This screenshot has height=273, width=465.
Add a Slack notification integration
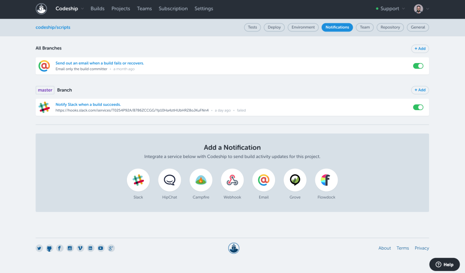point(138,180)
